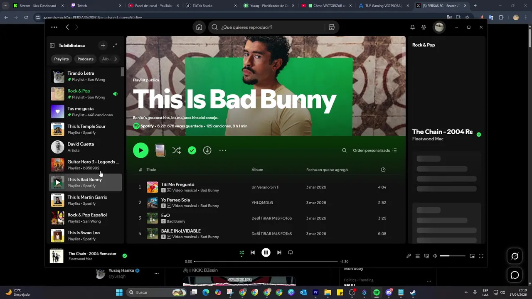The height and width of the screenshot is (299, 532).
Task: Collapse Tu biblioteca sidebar icon
Action: 52,45
